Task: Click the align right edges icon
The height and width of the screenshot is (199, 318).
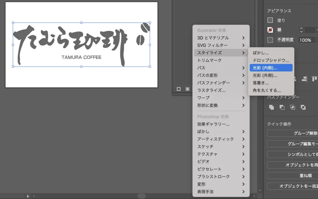Action: [x=304, y=79]
